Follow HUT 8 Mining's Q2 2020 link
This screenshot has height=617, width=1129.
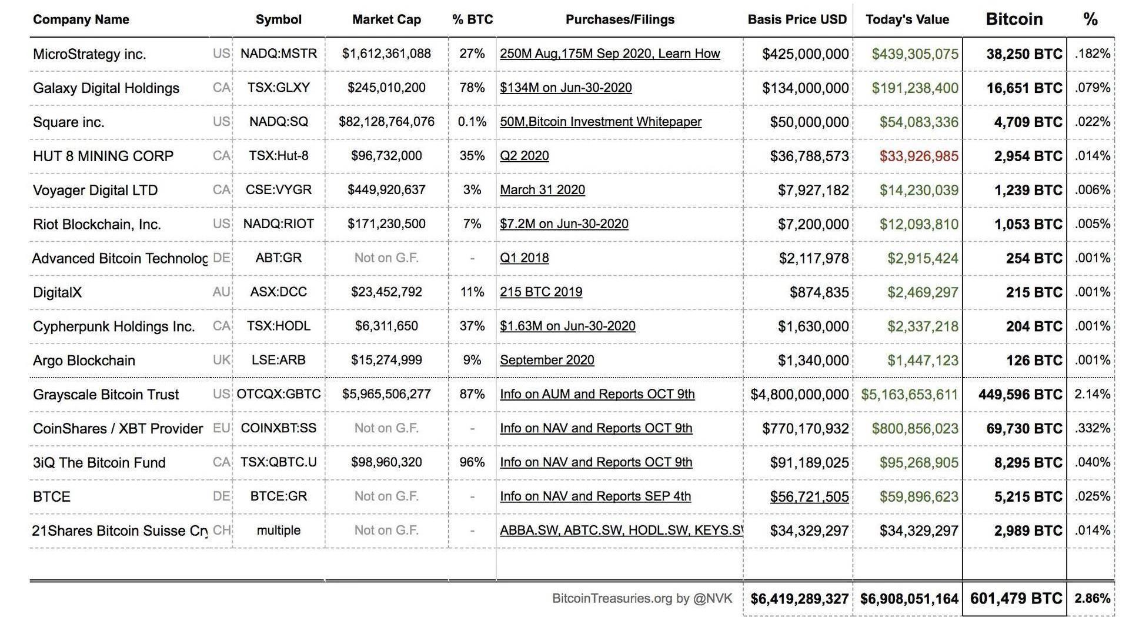click(x=524, y=156)
